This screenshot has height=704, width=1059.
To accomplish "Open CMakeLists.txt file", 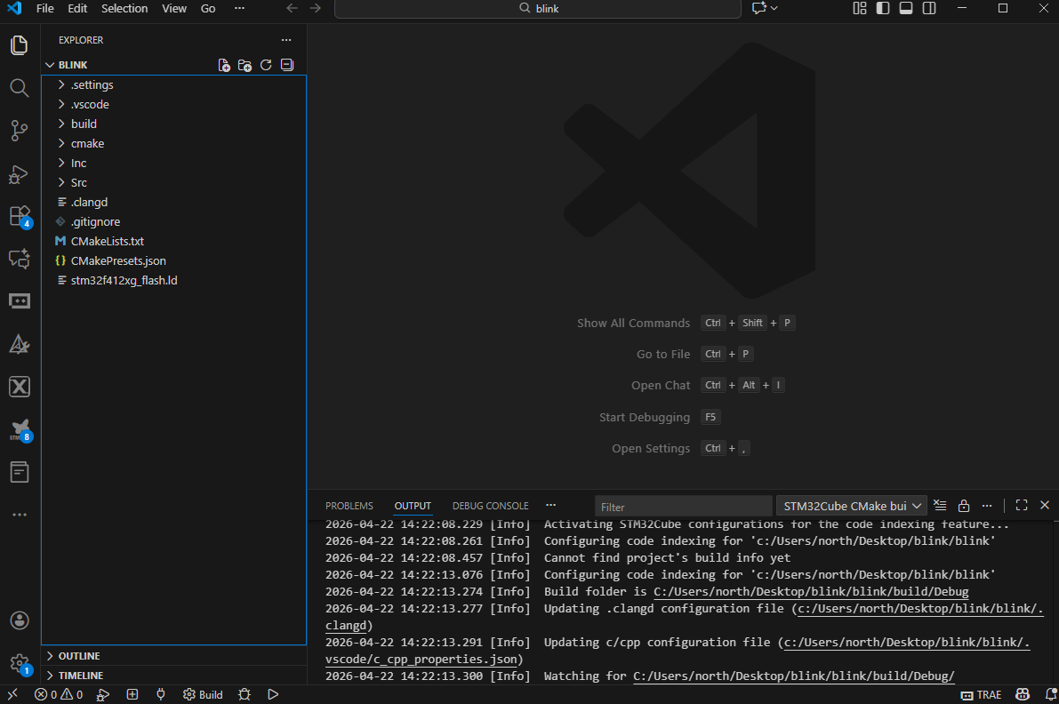I will 107,241.
